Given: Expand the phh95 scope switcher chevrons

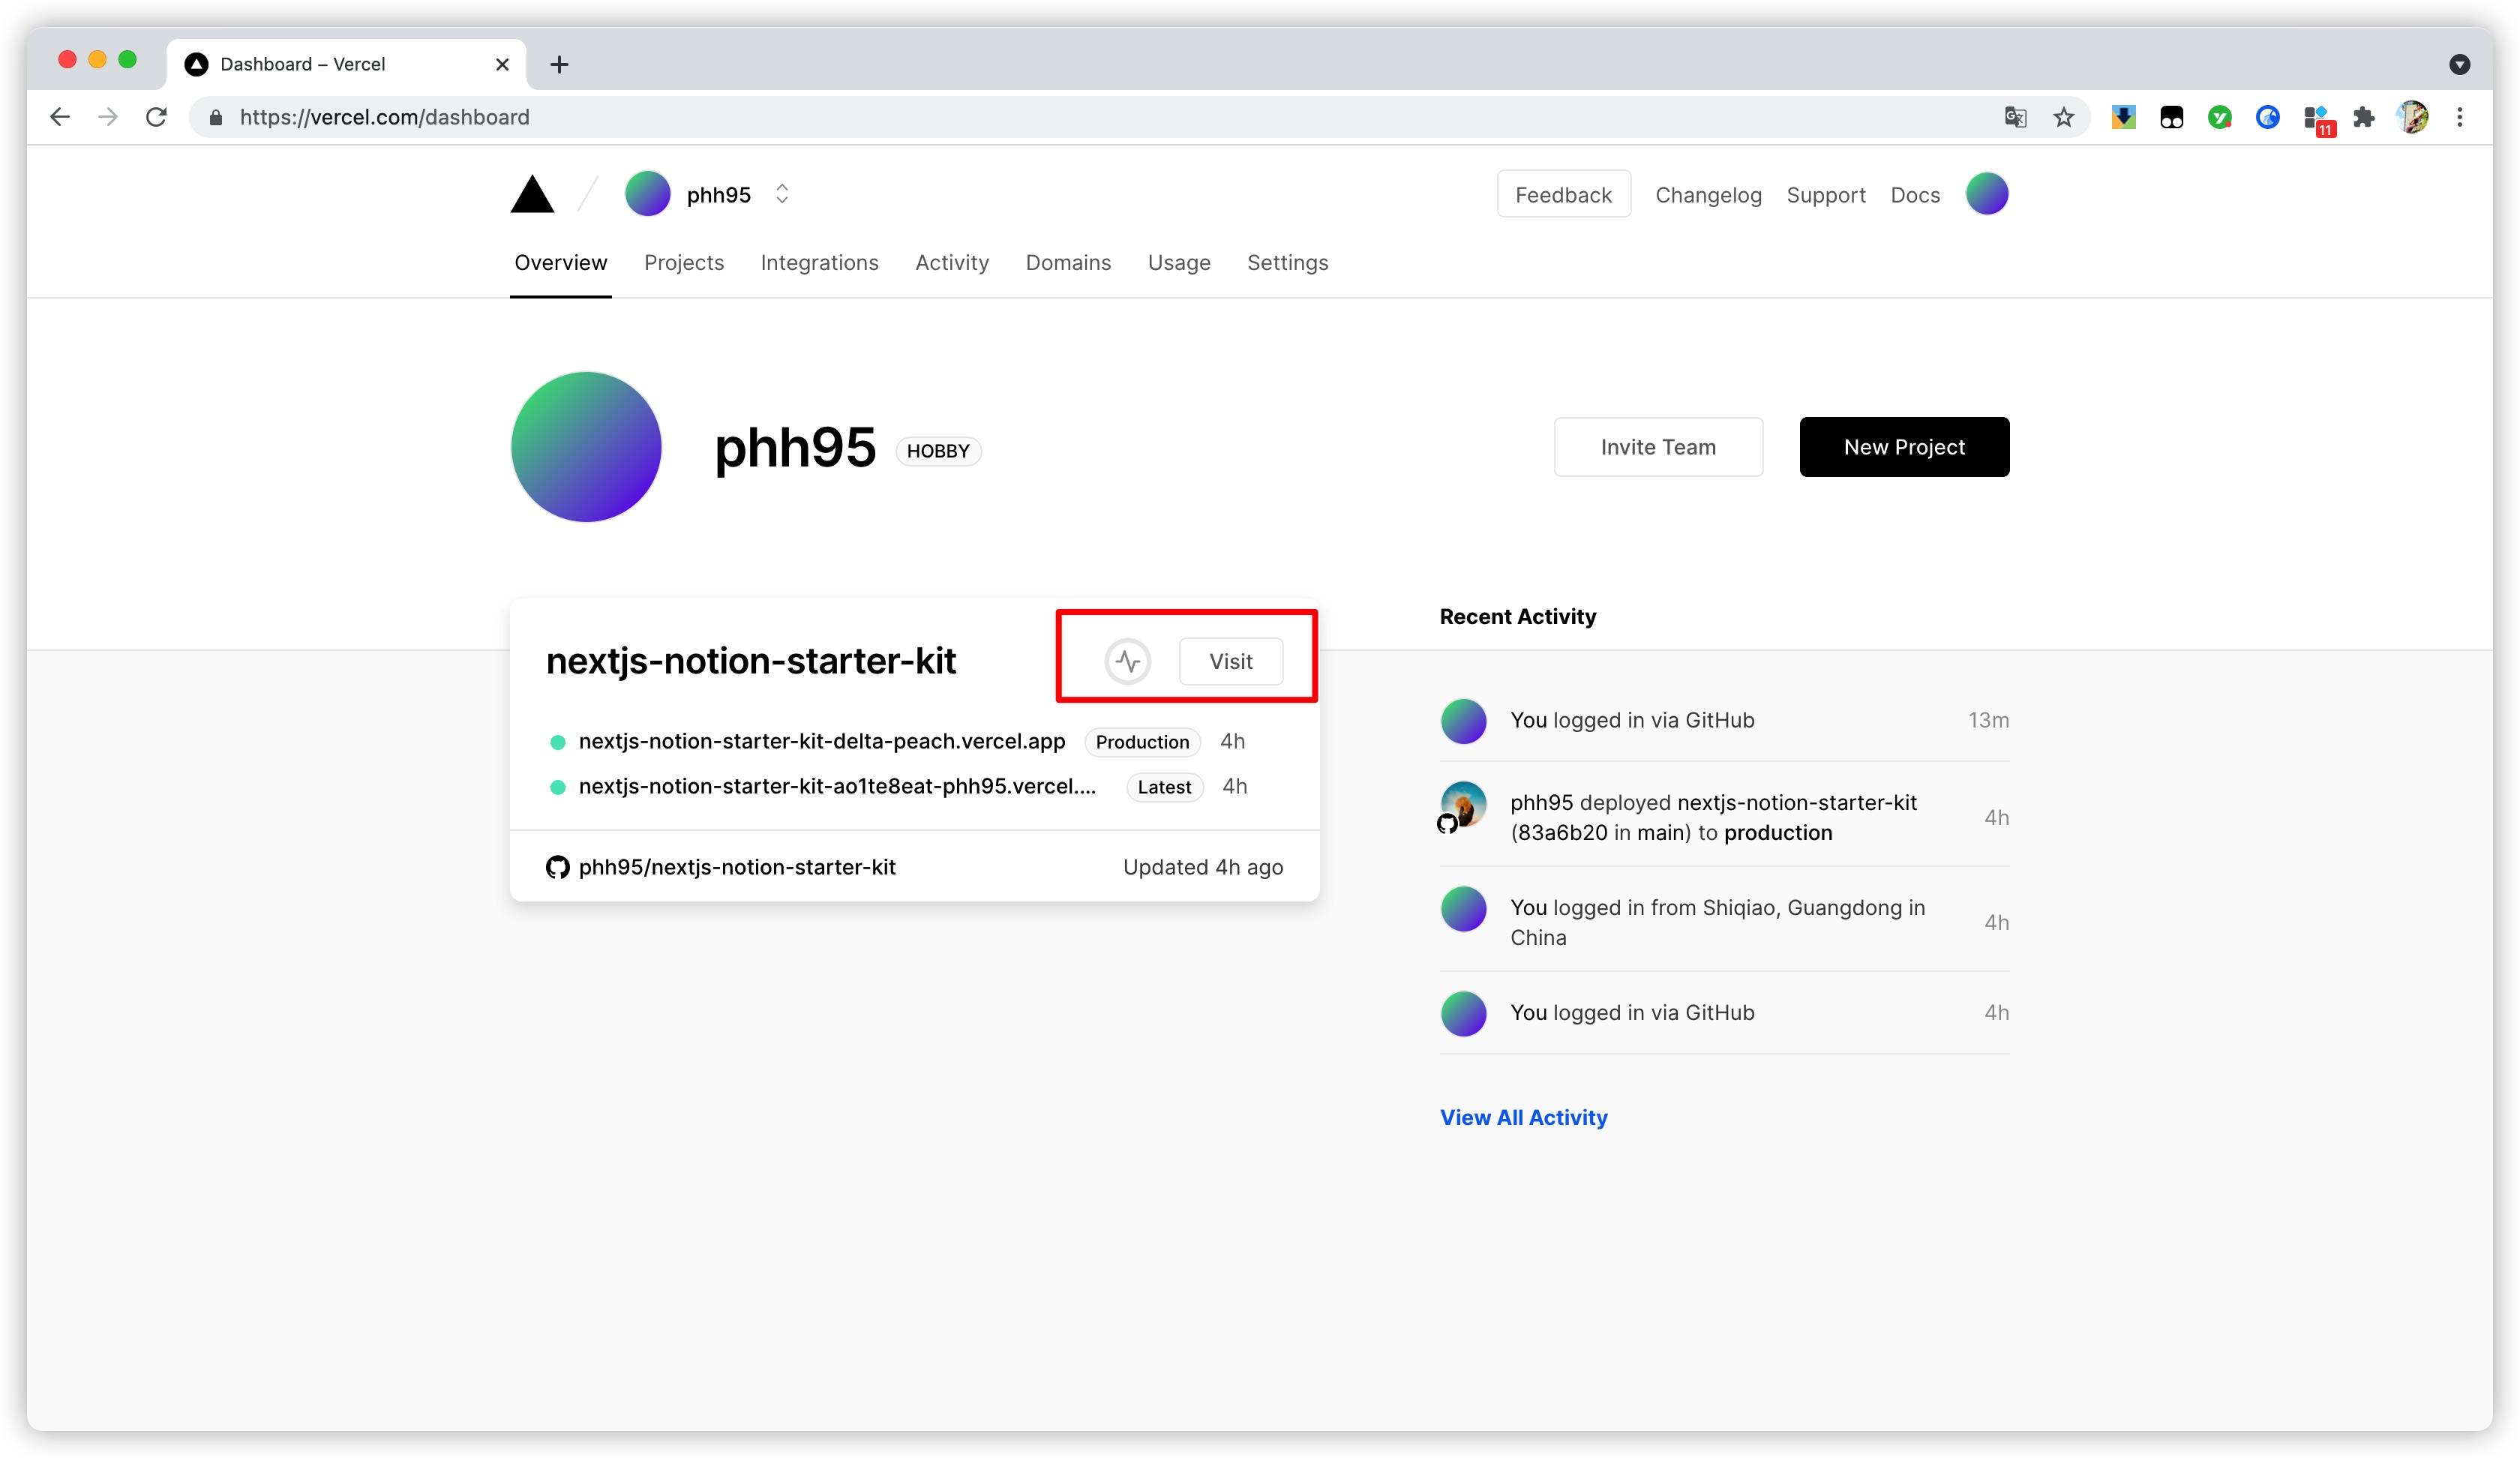Looking at the screenshot, I should tap(782, 194).
